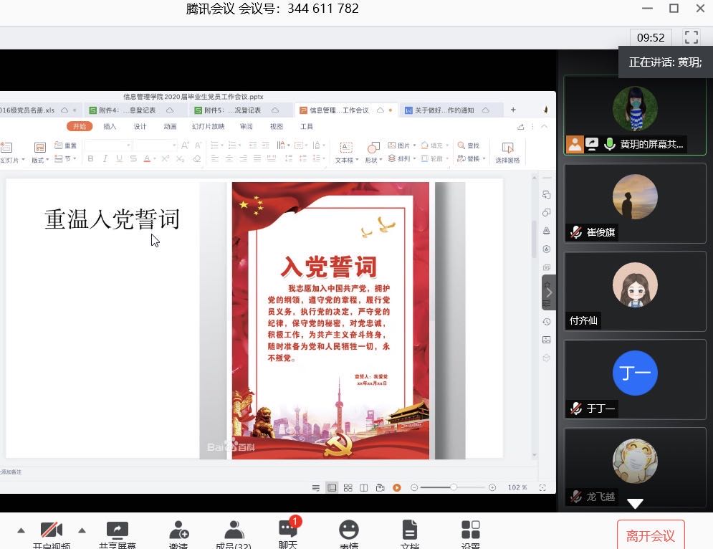Open the 幻灯片放映 ribbon tab
Screen dimensions: 713x549
[x=208, y=127]
